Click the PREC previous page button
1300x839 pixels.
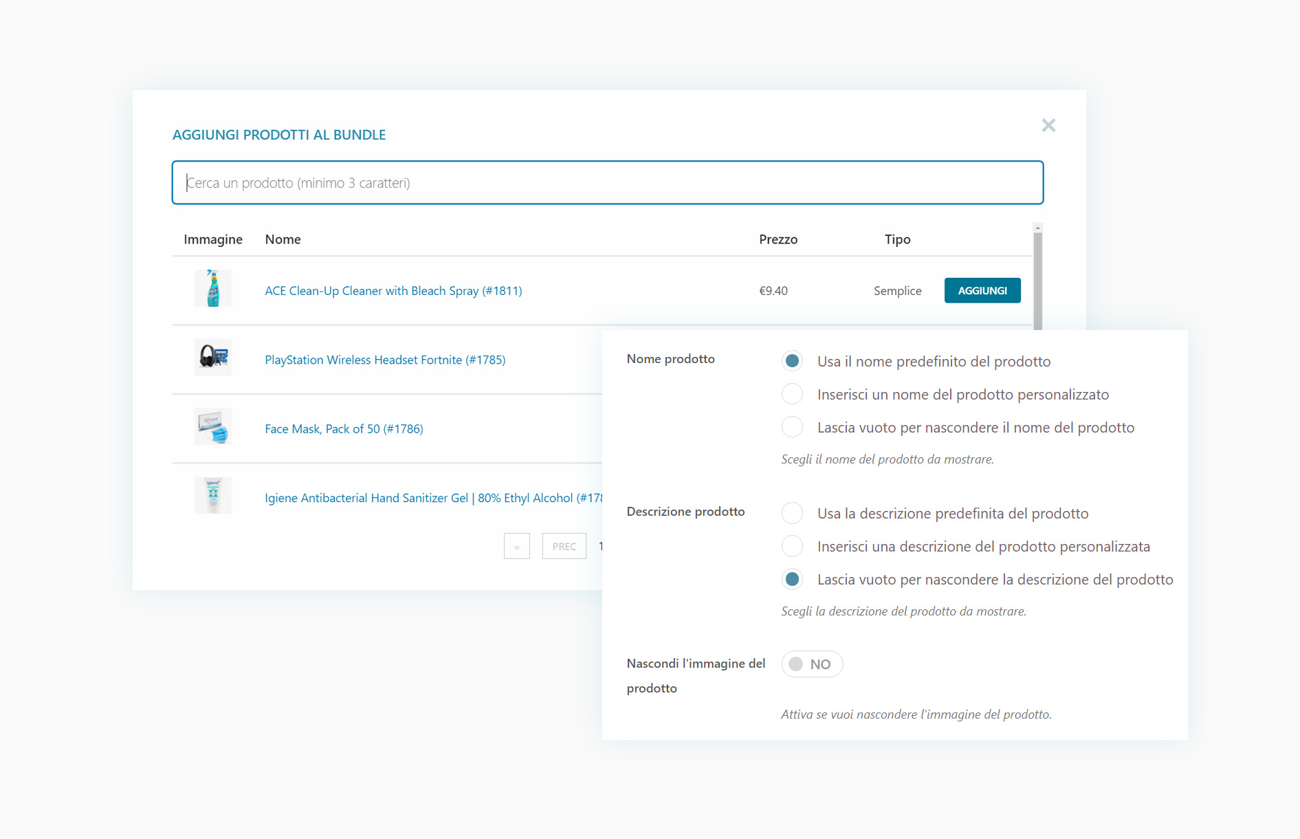pos(564,547)
